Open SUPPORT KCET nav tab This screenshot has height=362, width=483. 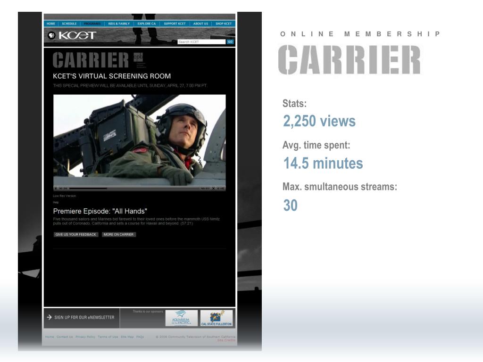pyautogui.click(x=175, y=24)
